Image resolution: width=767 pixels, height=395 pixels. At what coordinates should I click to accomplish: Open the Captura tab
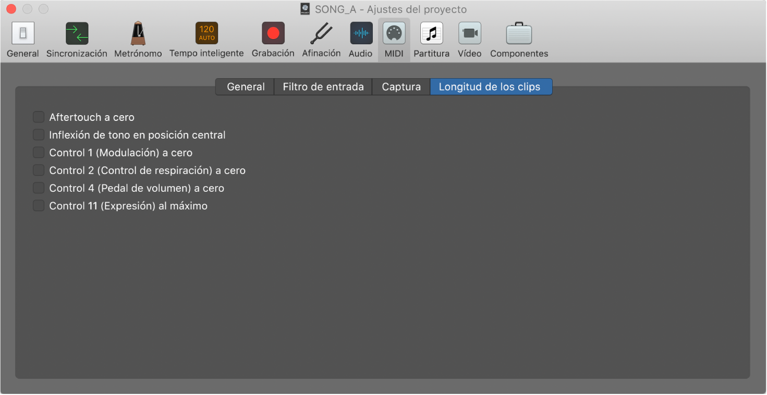(x=400, y=87)
